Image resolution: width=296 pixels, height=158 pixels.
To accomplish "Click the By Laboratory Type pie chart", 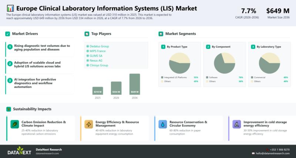I will (x=269, y=63).
